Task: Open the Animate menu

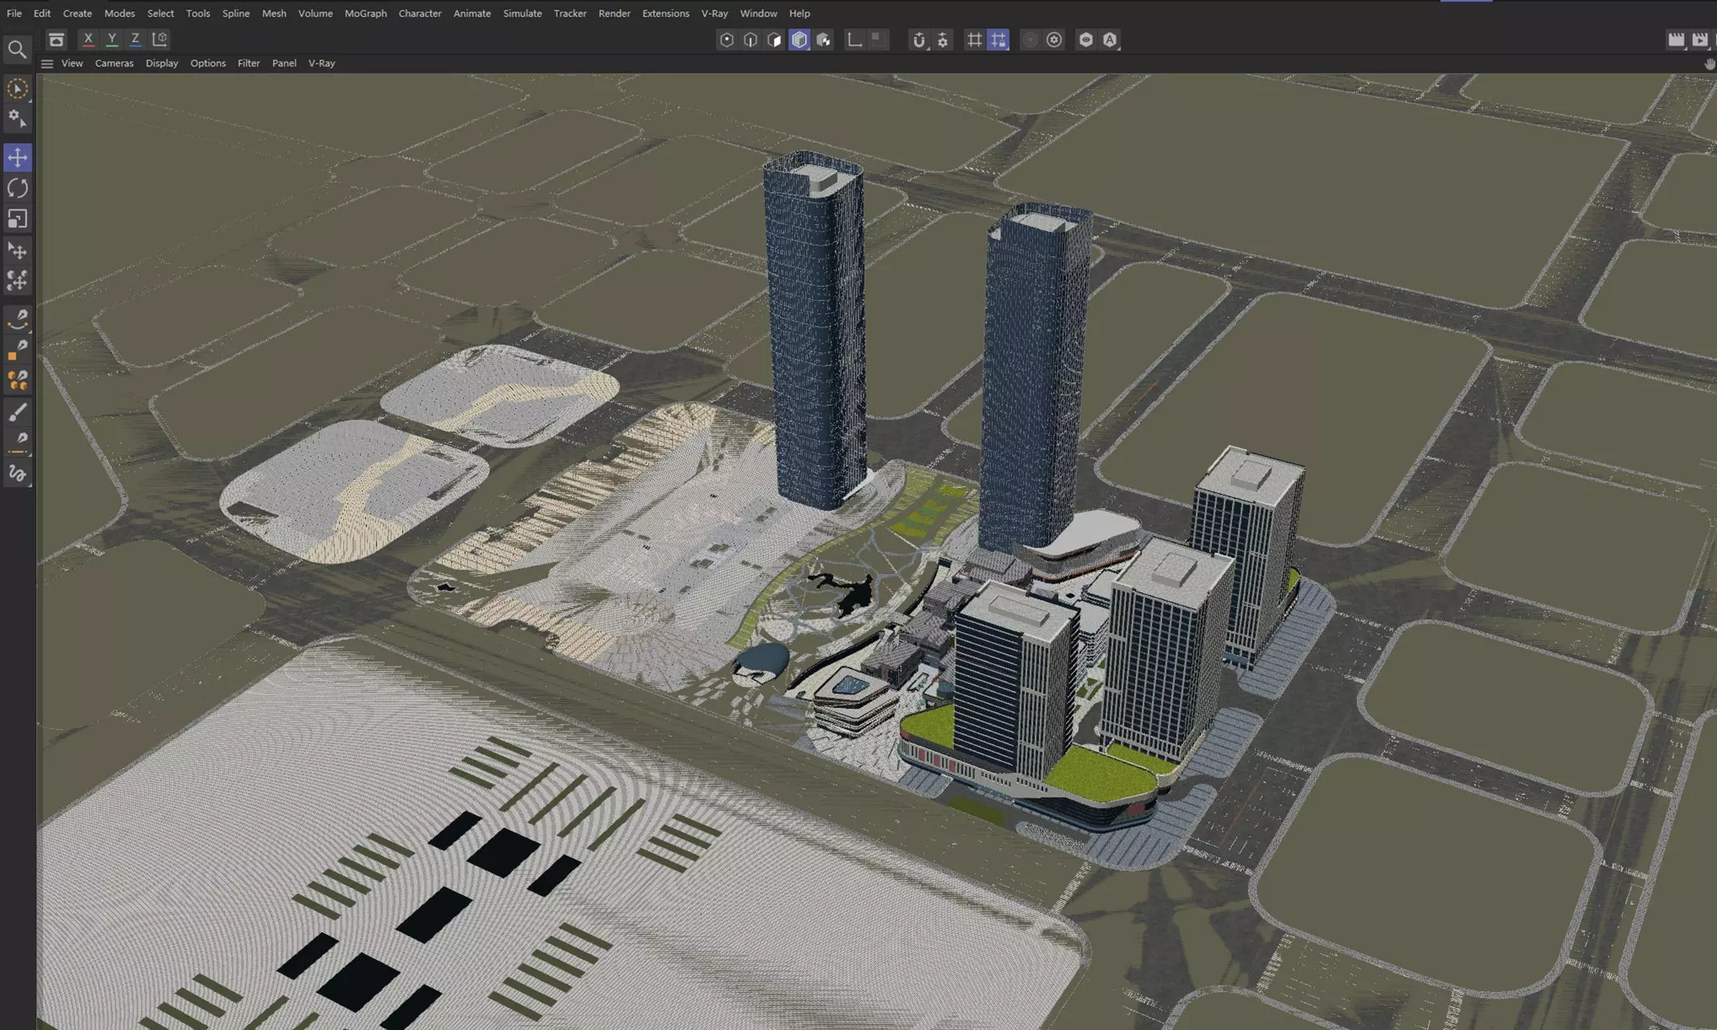Action: [472, 13]
